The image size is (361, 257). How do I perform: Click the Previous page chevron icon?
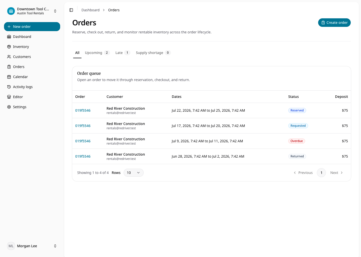295,173
